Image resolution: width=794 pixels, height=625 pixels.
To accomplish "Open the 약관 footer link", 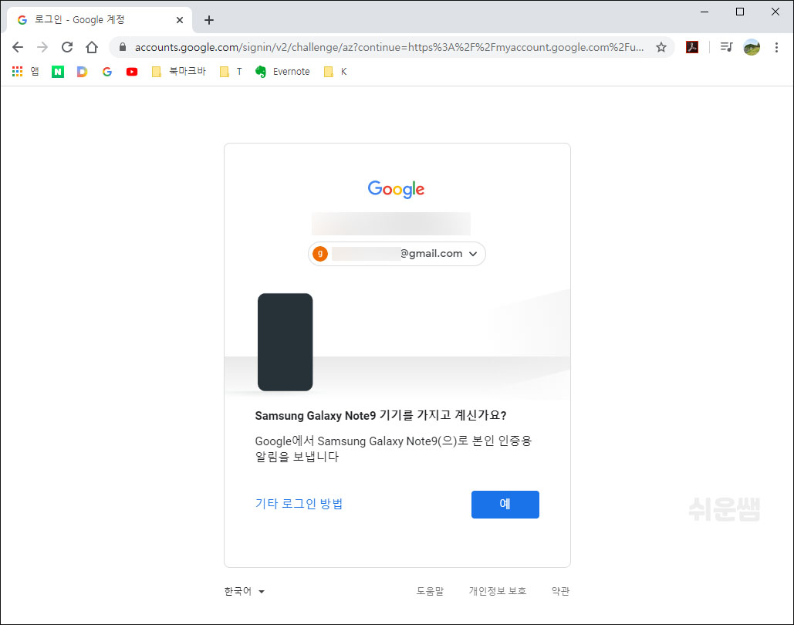I will [560, 591].
